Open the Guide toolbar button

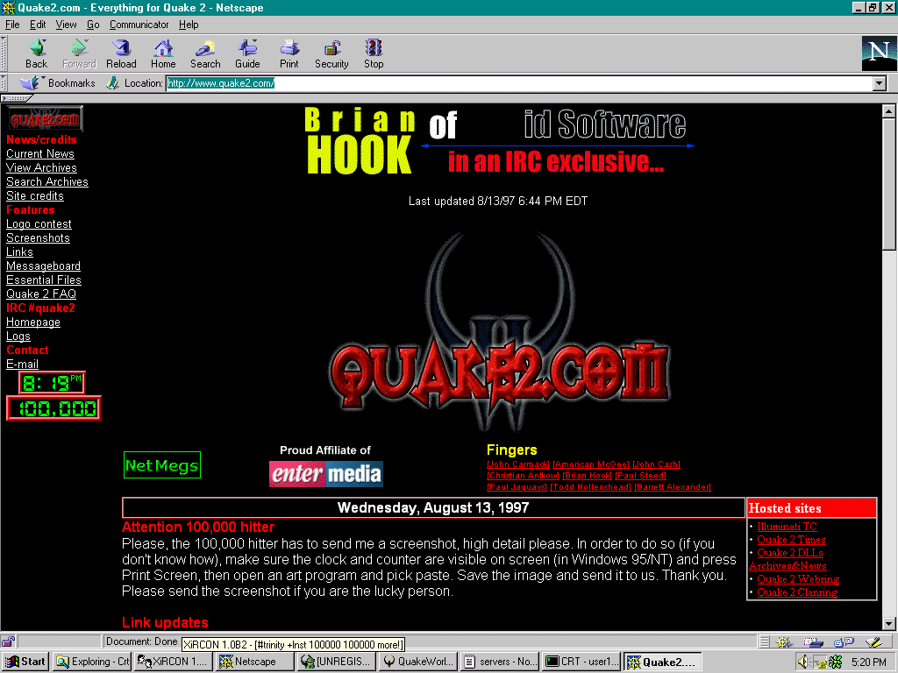click(247, 53)
